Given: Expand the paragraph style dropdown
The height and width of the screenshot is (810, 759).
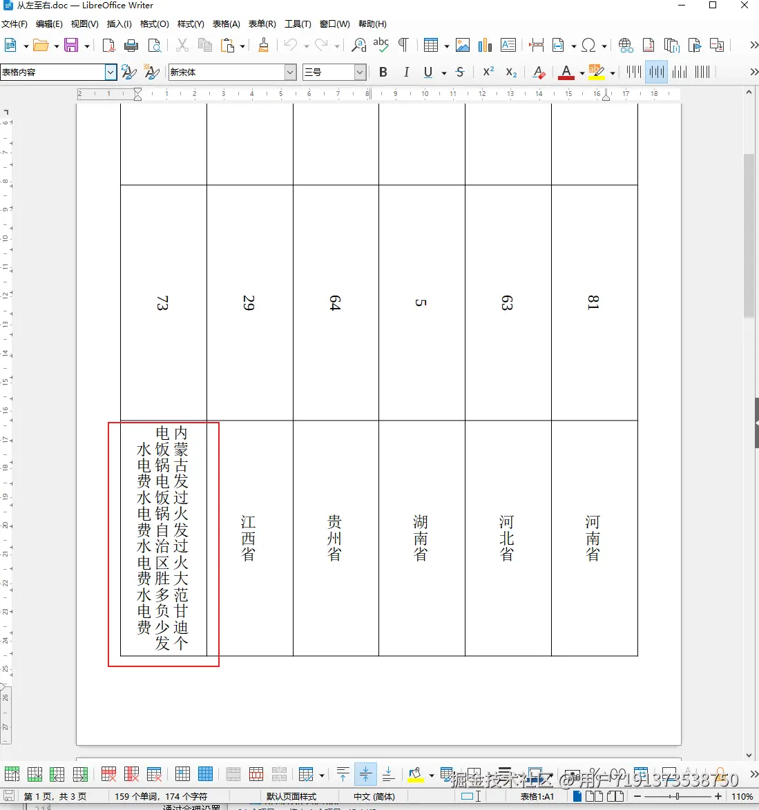Looking at the screenshot, I should click(x=110, y=73).
